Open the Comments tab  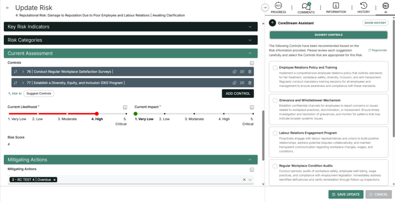[306, 8]
